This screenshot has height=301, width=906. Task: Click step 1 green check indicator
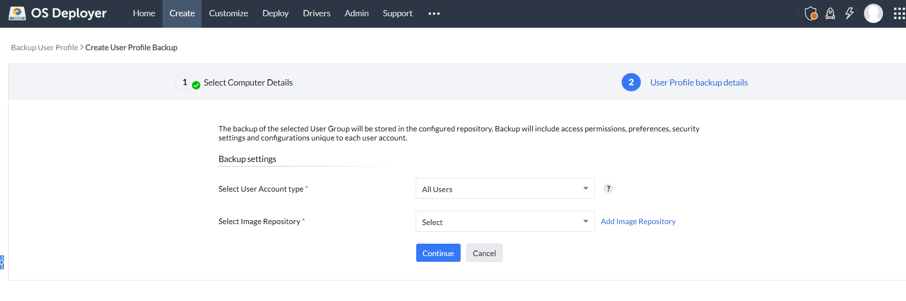196,86
